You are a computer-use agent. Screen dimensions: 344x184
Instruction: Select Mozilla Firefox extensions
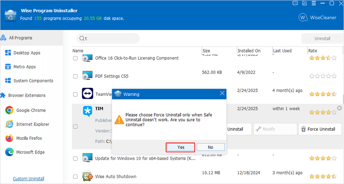pyautogui.click(x=29, y=138)
